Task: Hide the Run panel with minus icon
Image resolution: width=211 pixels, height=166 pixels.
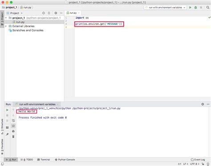Action: pyautogui.click(x=208, y=104)
